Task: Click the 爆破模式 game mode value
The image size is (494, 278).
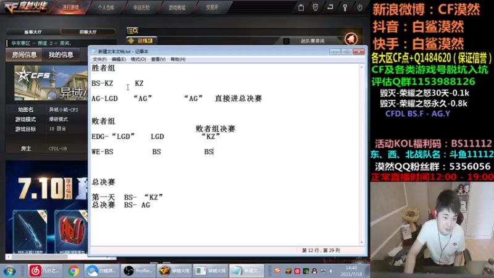Action: (58, 119)
